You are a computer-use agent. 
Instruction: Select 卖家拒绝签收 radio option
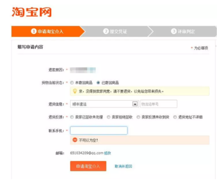click(x=109, y=117)
